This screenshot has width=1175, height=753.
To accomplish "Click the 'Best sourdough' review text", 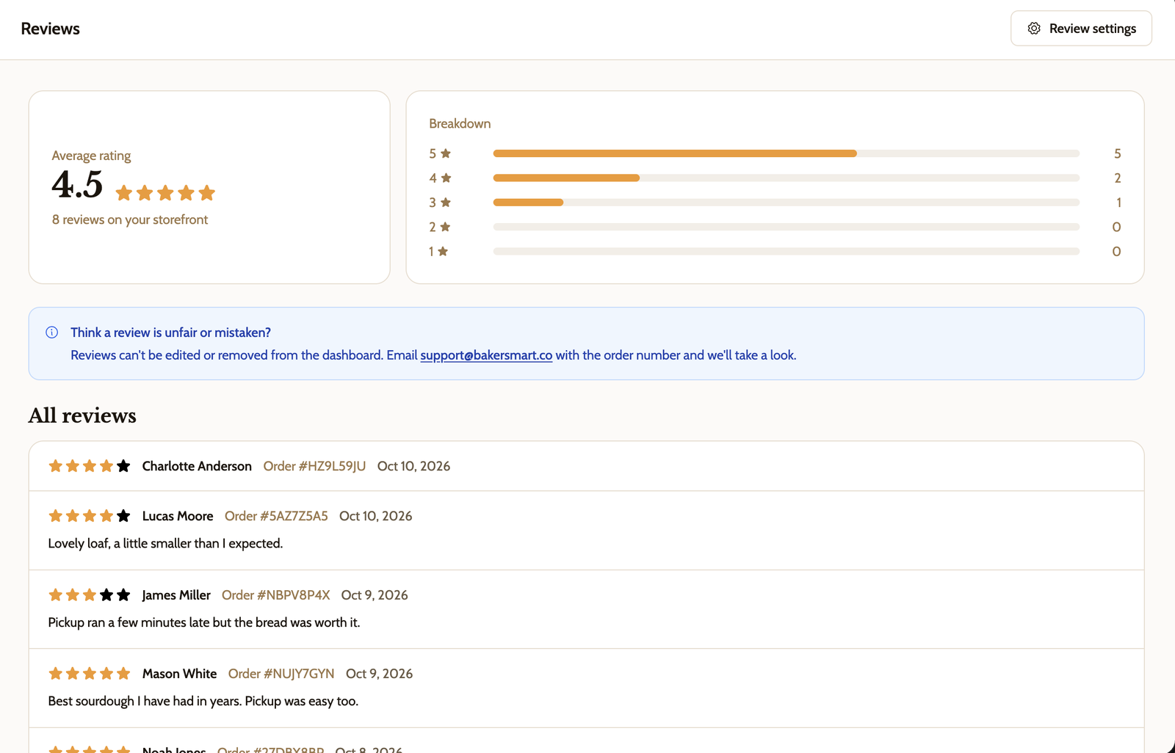I will (x=203, y=702).
